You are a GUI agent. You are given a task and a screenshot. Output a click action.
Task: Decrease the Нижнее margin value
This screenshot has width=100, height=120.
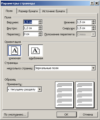(93, 23)
